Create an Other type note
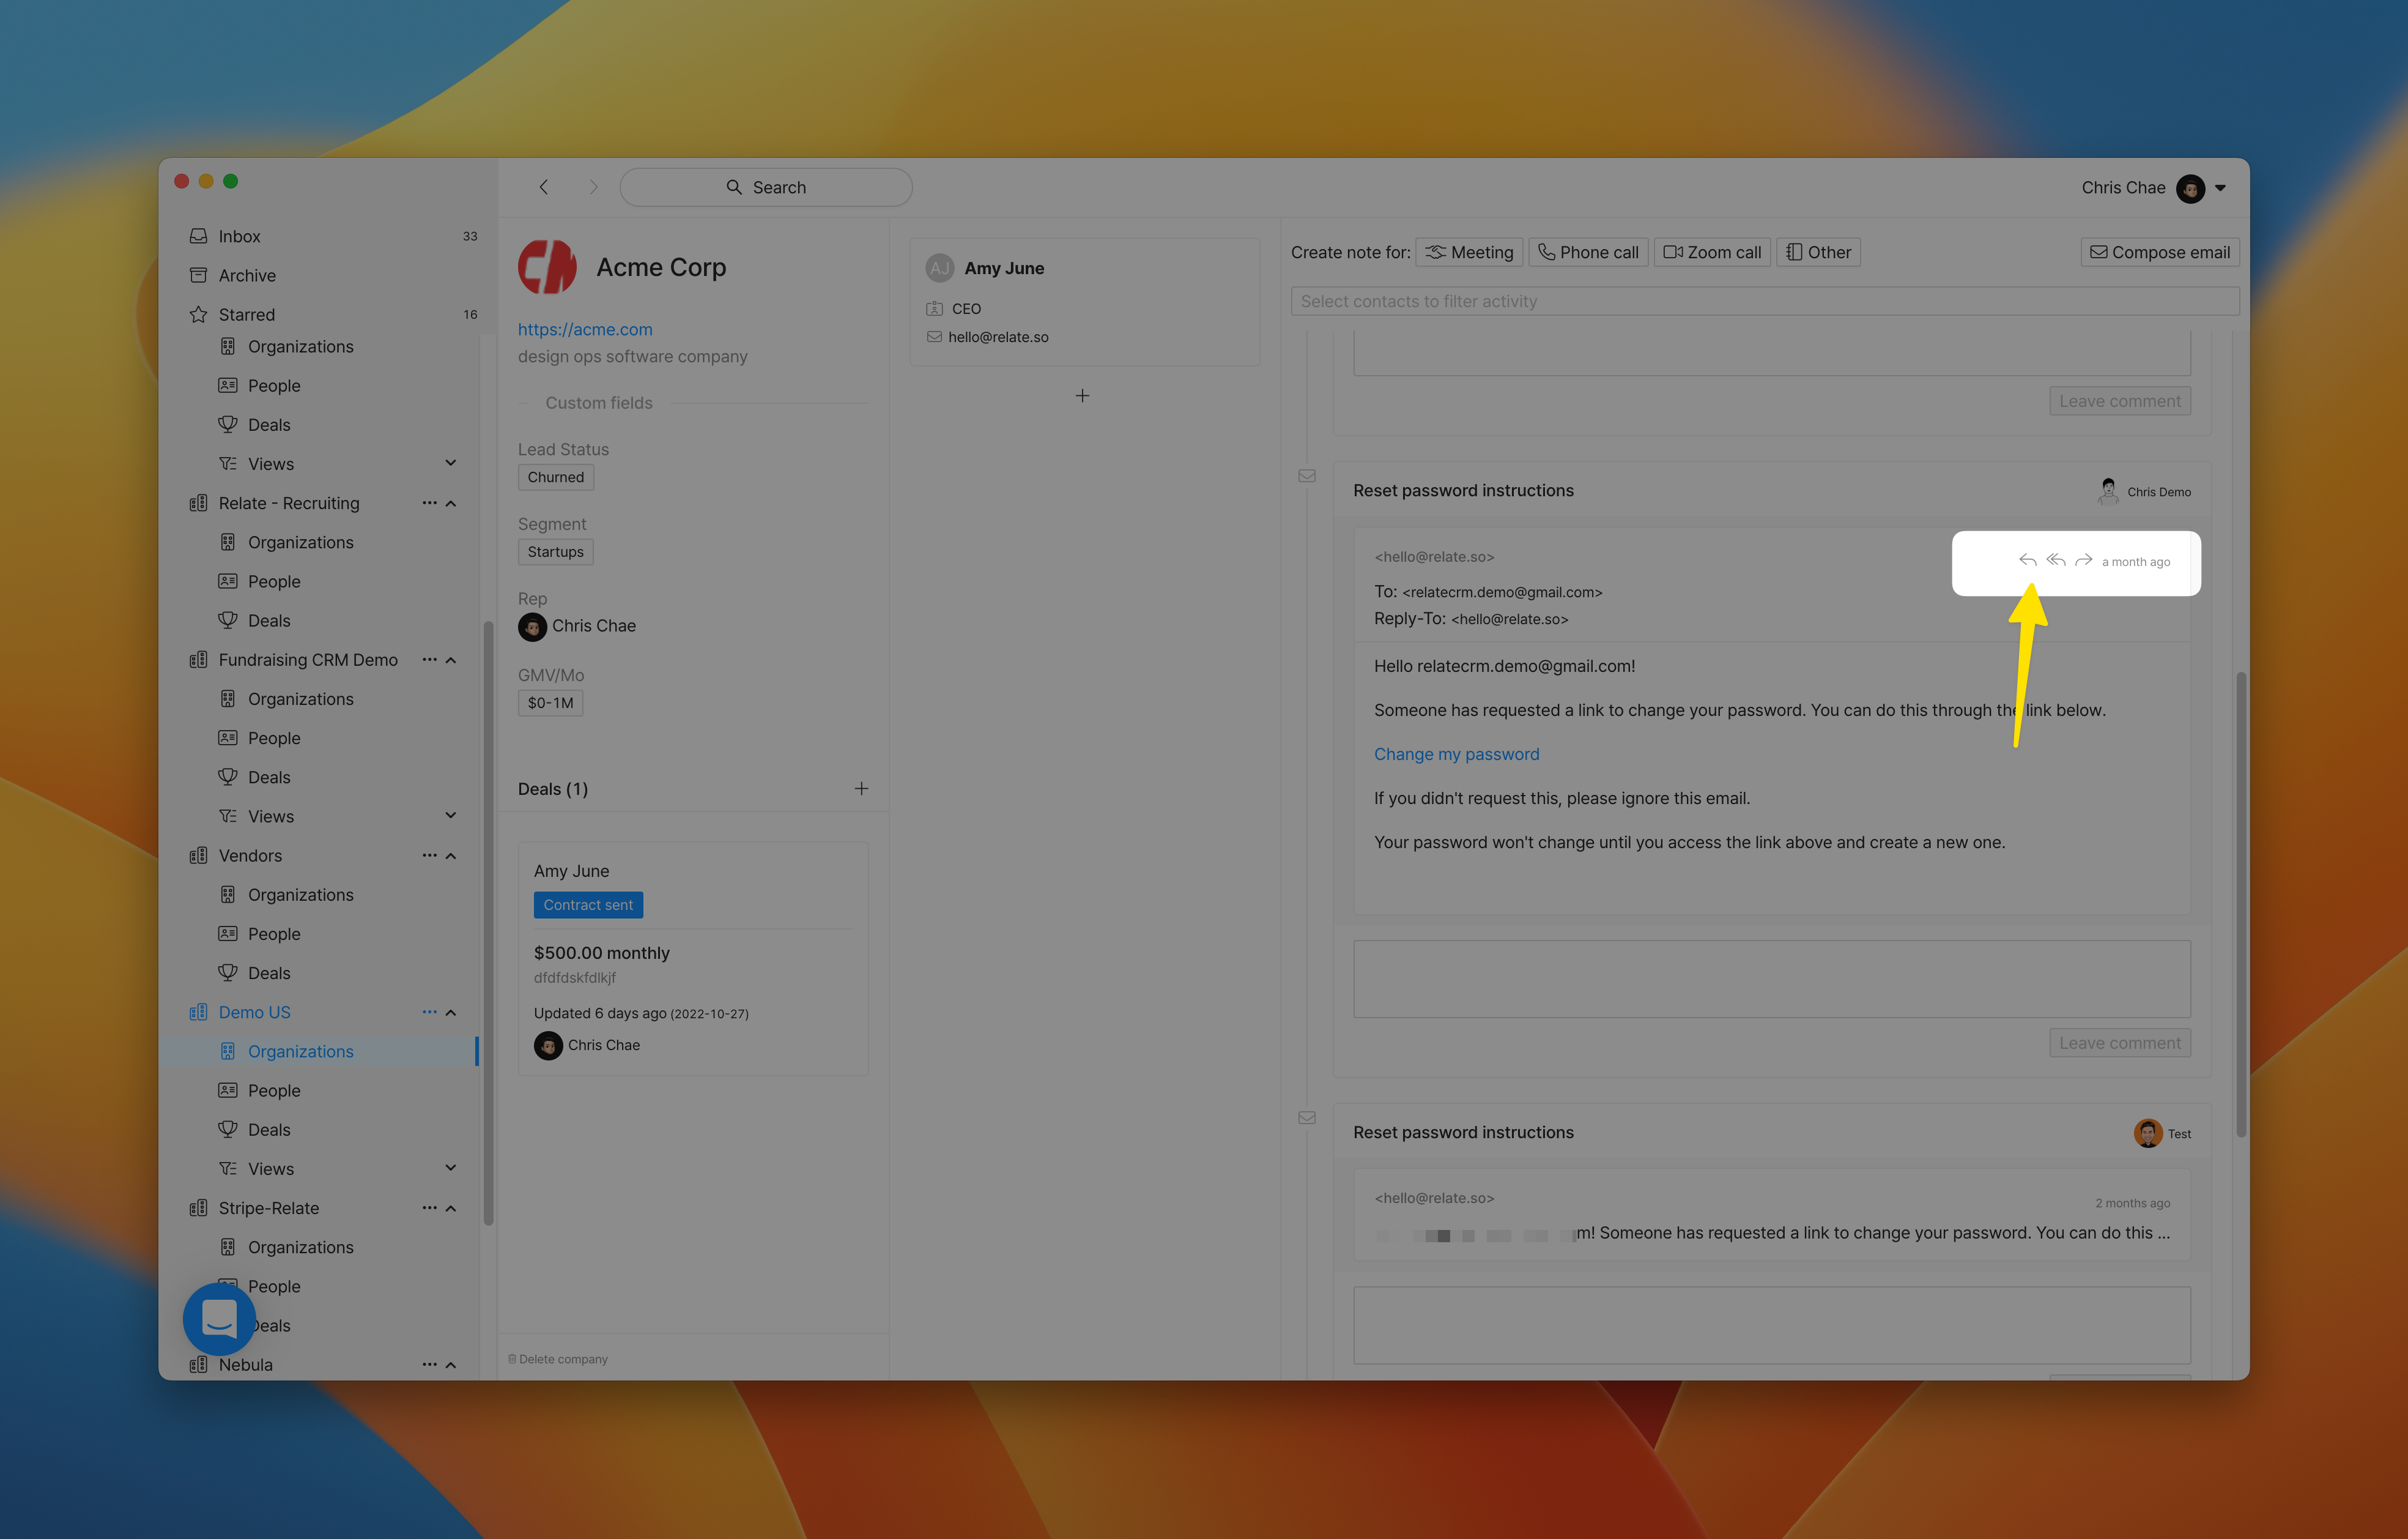2408x1539 pixels. pos(1818,251)
